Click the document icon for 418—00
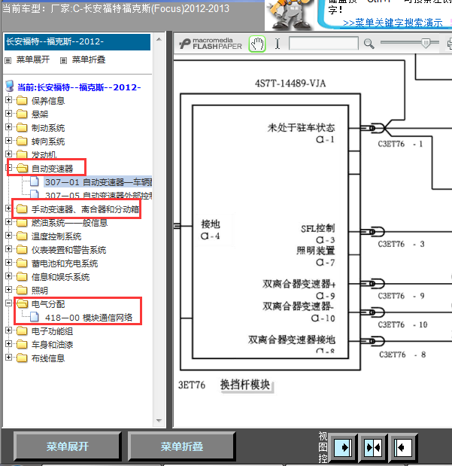Image resolution: width=452 pixels, height=466 pixels. (x=35, y=317)
